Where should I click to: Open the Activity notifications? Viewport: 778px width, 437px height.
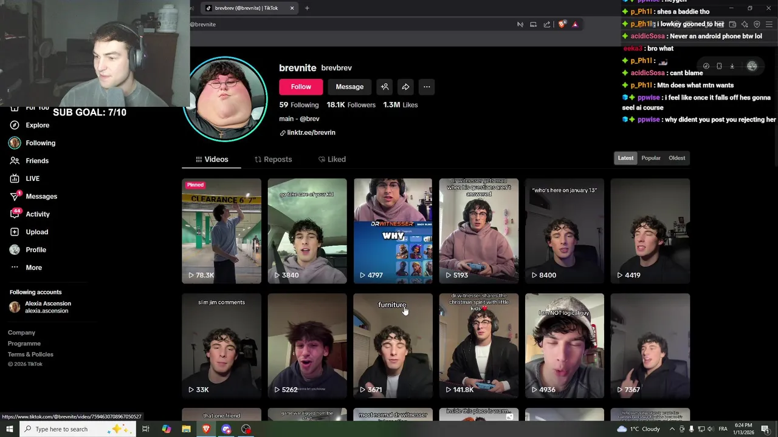coord(30,214)
